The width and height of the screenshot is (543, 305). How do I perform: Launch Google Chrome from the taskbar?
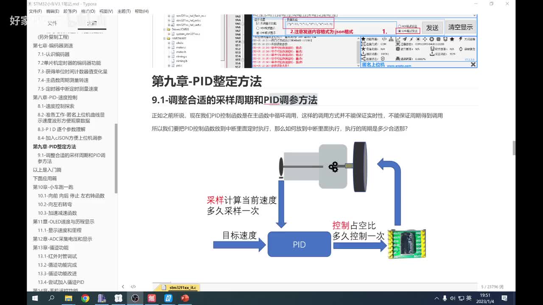[85, 298]
